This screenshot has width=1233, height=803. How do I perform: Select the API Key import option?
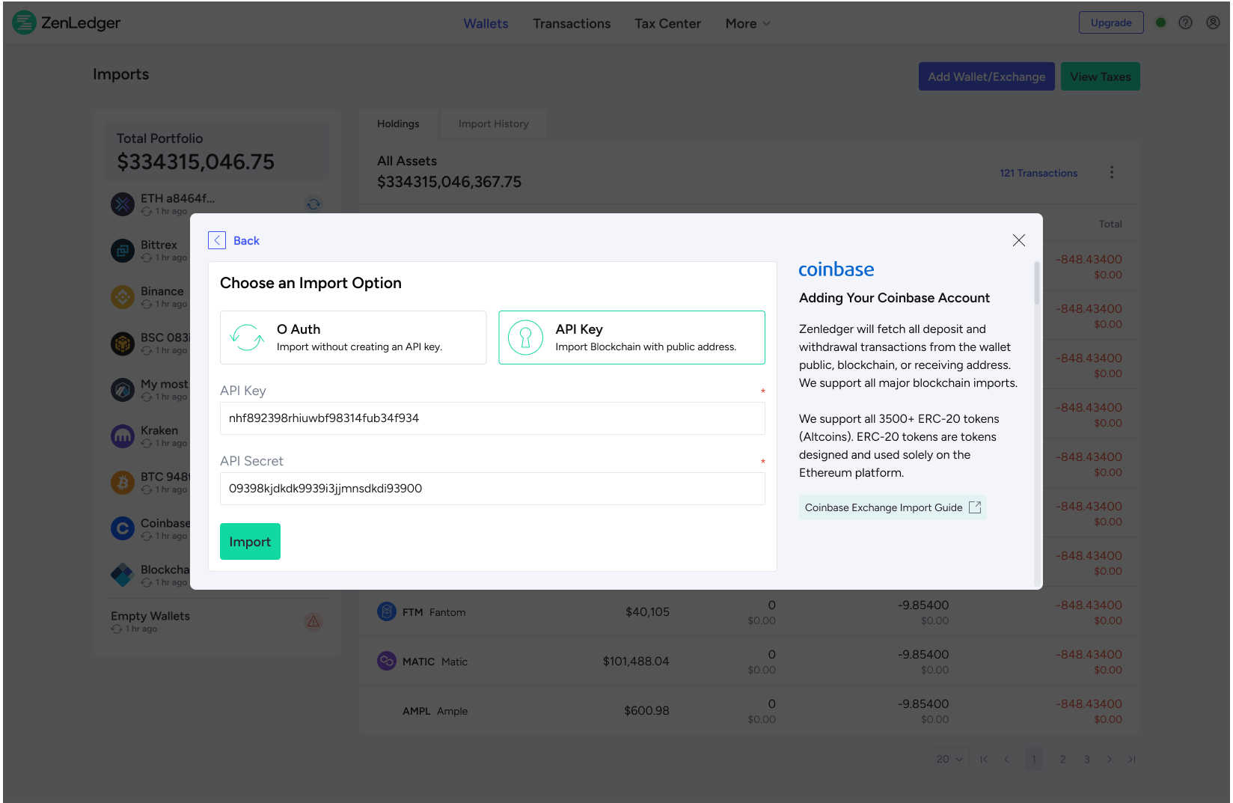(631, 338)
